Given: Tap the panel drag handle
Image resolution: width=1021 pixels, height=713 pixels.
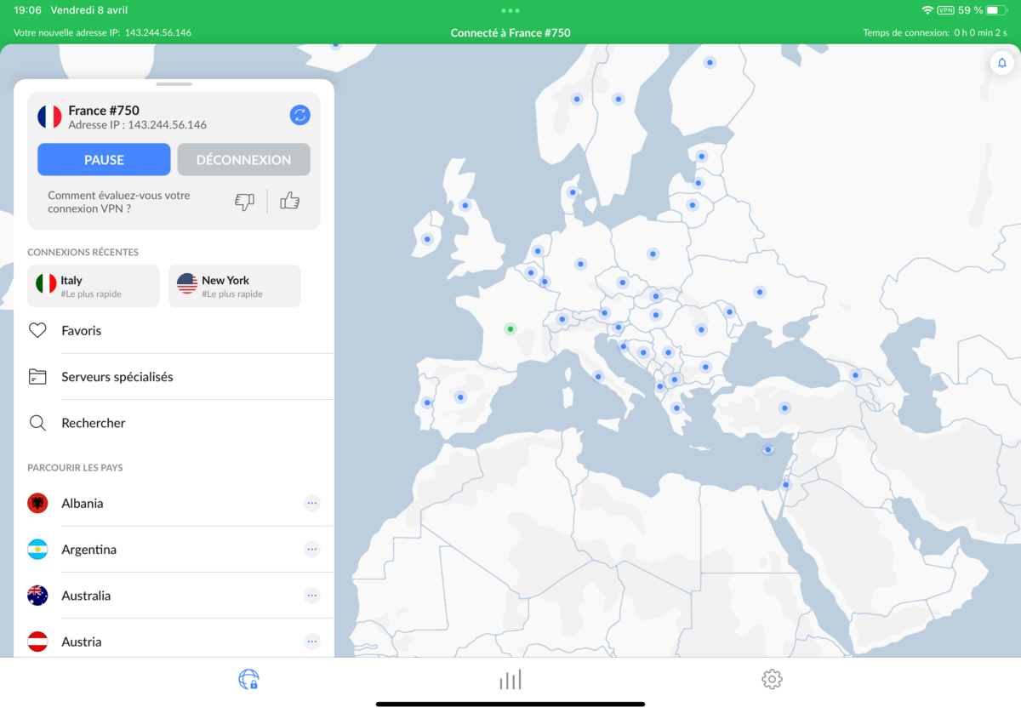Looking at the screenshot, I should (x=174, y=84).
